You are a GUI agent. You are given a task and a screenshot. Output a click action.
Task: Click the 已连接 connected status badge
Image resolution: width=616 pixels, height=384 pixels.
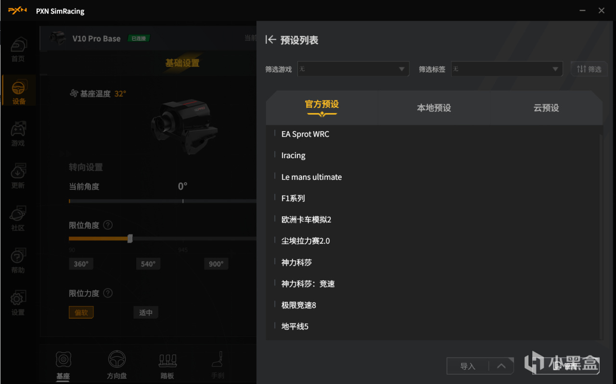(139, 38)
